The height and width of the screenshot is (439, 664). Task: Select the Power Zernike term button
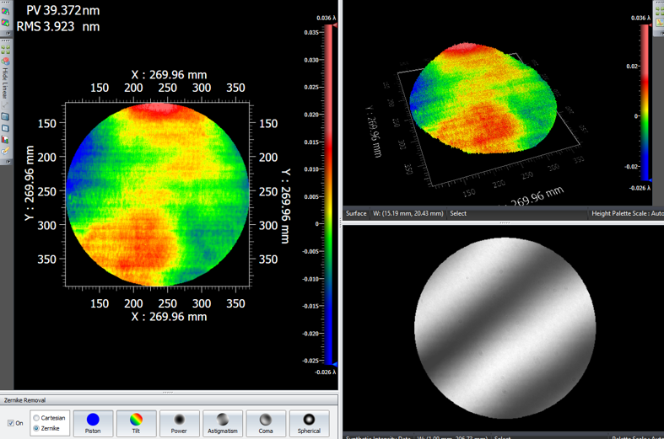[x=179, y=423]
